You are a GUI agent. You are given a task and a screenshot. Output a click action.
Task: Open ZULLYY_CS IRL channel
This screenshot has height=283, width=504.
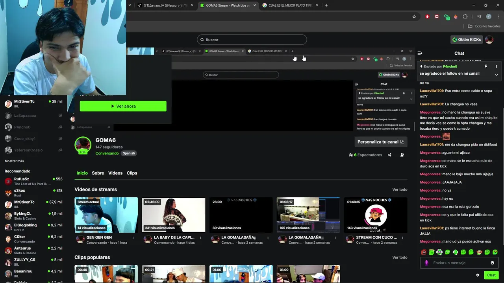[33, 262]
